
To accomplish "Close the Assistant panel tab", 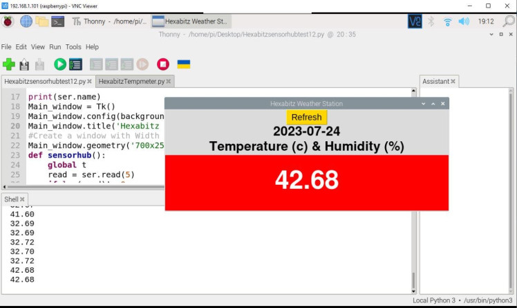I will click(x=453, y=81).
